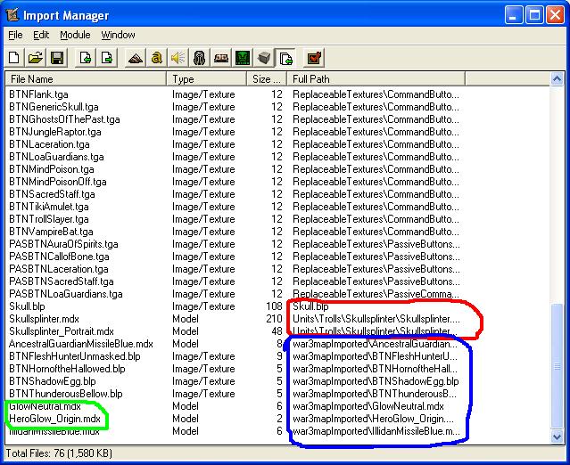Sort by the Type column header

pyautogui.click(x=206, y=78)
